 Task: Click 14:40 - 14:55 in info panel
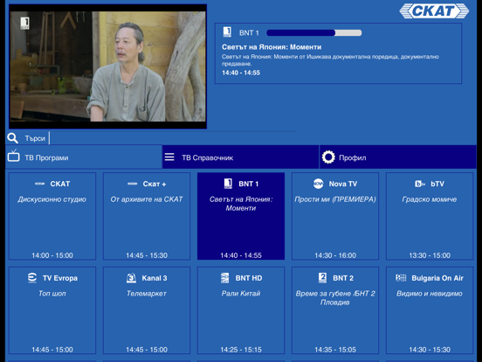[241, 73]
